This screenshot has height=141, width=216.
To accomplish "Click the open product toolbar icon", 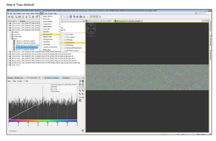I will (9, 17).
